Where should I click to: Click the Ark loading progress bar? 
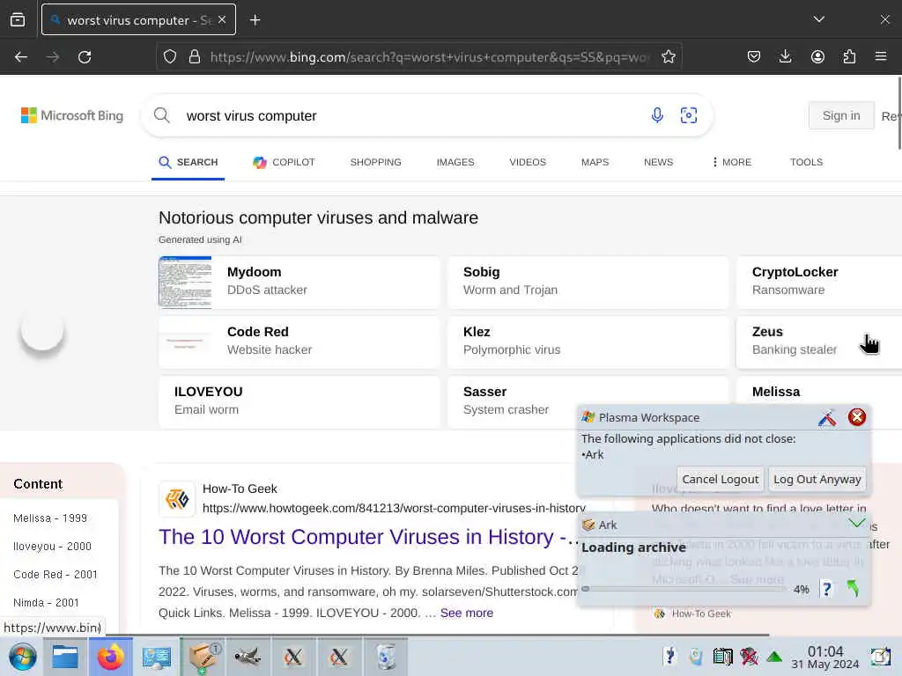point(684,589)
